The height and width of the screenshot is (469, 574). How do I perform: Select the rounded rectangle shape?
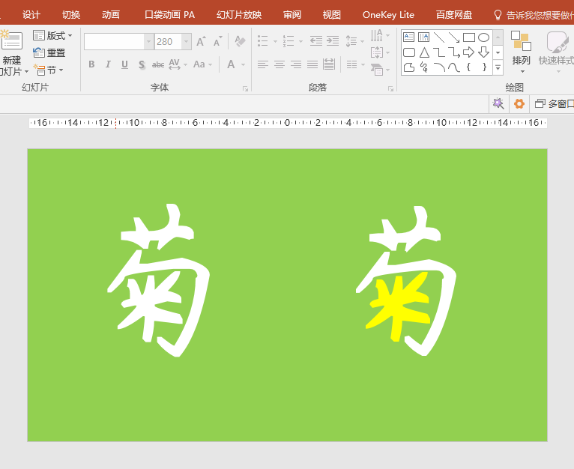point(409,52)
